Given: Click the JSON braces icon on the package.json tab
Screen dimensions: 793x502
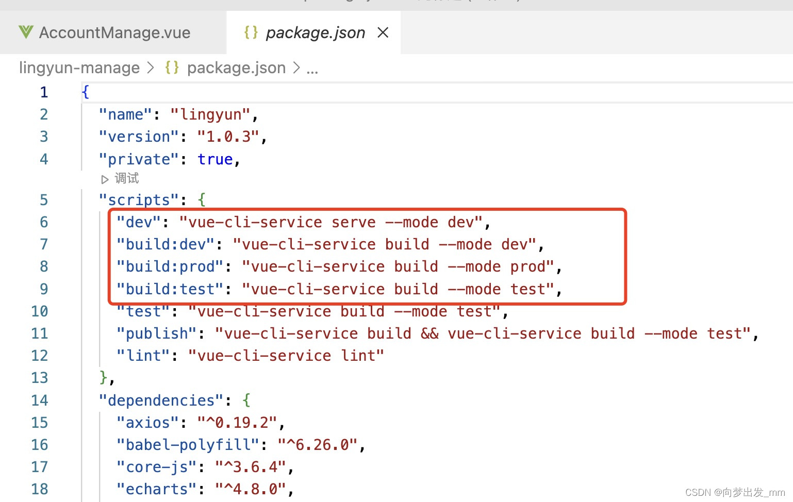Looking at the screenshot, I should [251, 32].
